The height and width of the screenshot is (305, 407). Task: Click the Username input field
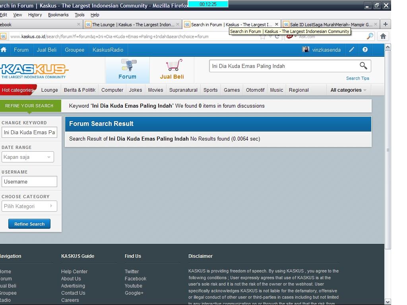click(29, 181)
